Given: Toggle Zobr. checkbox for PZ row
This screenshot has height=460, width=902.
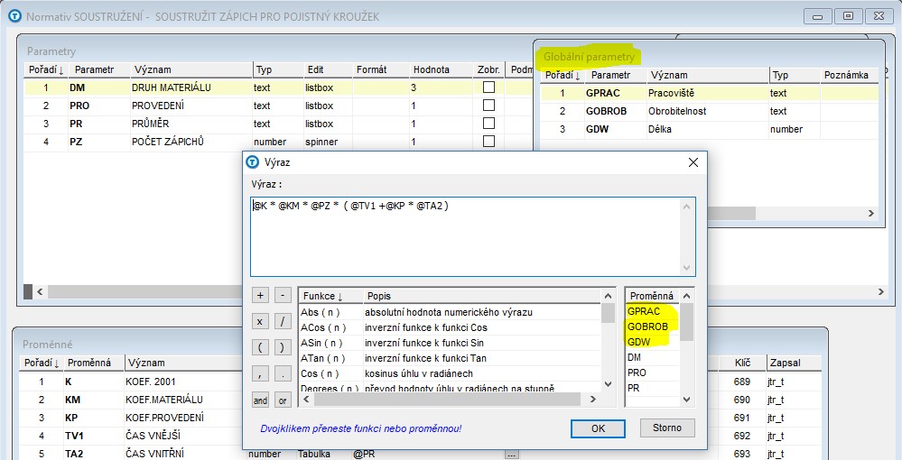Looking at the screenshot, I should (489, 141).
